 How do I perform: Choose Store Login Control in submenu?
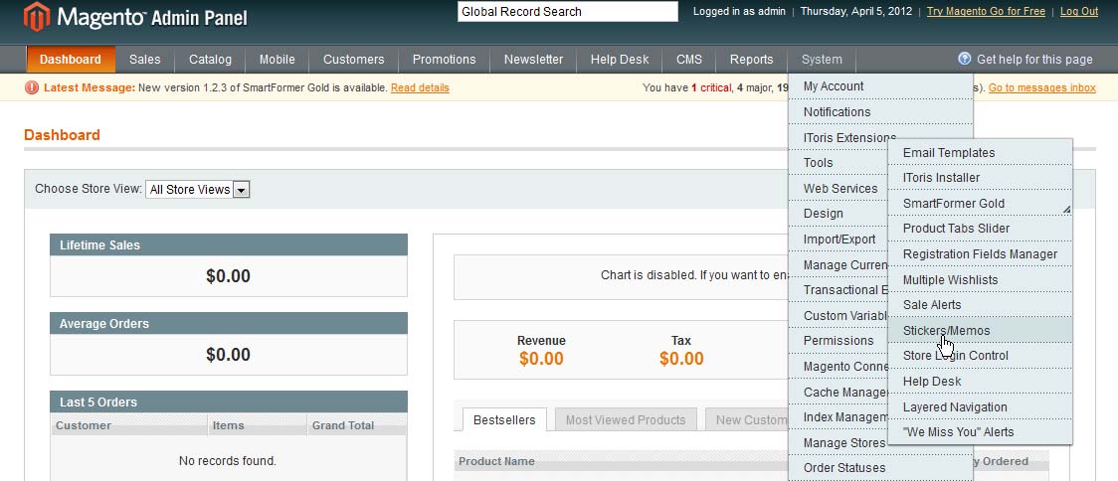pyautogui.click(x=980, y=356)
